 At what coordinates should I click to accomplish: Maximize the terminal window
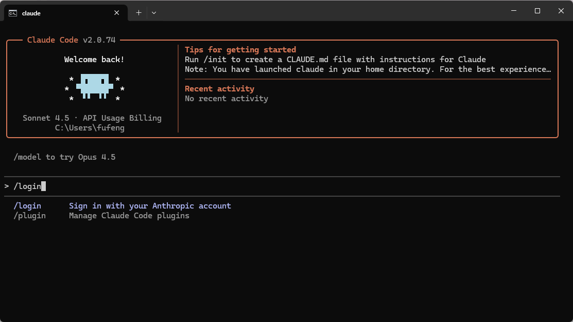[x=537, y=11]
